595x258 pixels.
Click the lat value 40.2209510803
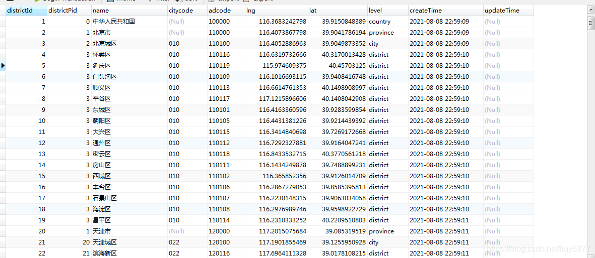pyautogui.click(x=344, y=220)
